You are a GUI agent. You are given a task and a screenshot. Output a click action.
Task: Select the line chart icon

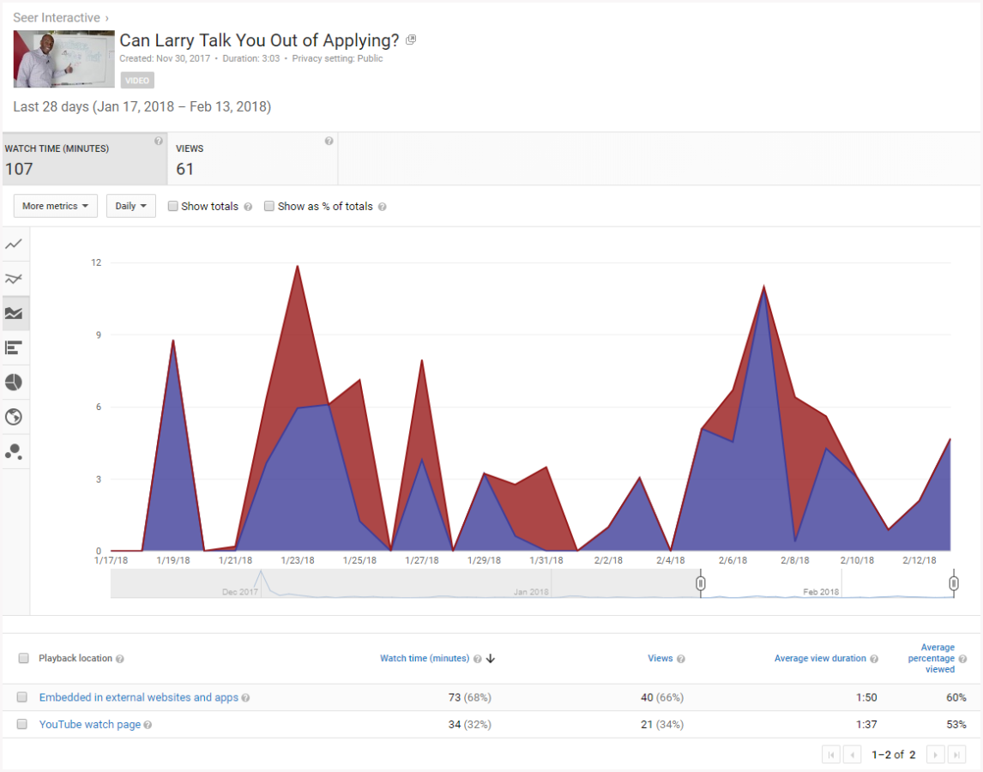pos(14,244)
